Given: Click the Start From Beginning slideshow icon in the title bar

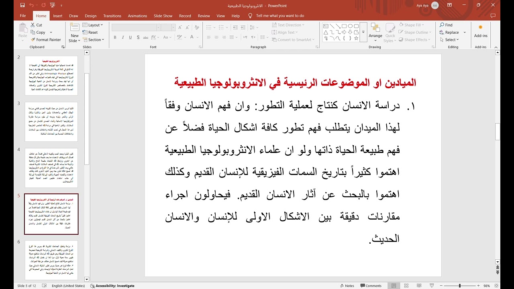Looking at the screenshot, I should 52,5.
